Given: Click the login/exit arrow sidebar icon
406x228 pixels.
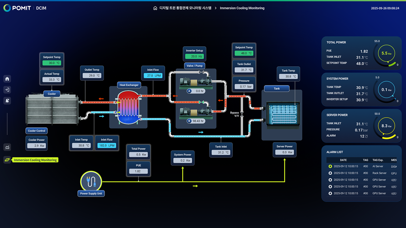Looking at the screenshot, I should pos(7,90).
